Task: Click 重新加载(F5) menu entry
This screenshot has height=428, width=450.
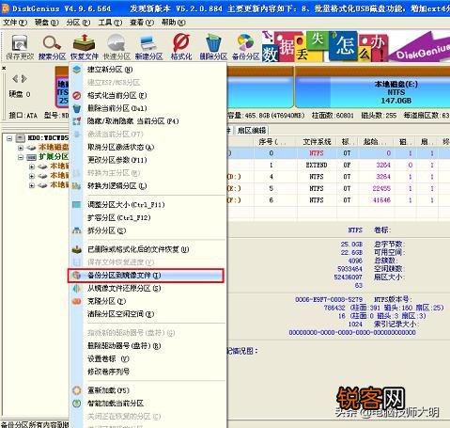Action: (147, 390)
